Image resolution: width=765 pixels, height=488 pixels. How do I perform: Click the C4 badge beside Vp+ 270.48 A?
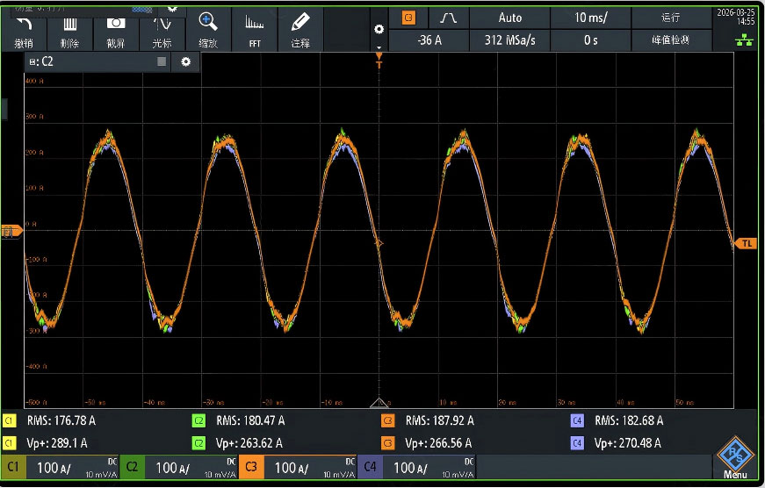(x=577, y=443)
